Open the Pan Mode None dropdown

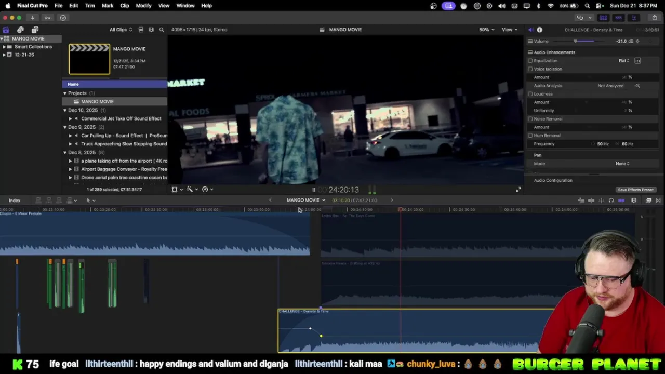coord(622,164)
